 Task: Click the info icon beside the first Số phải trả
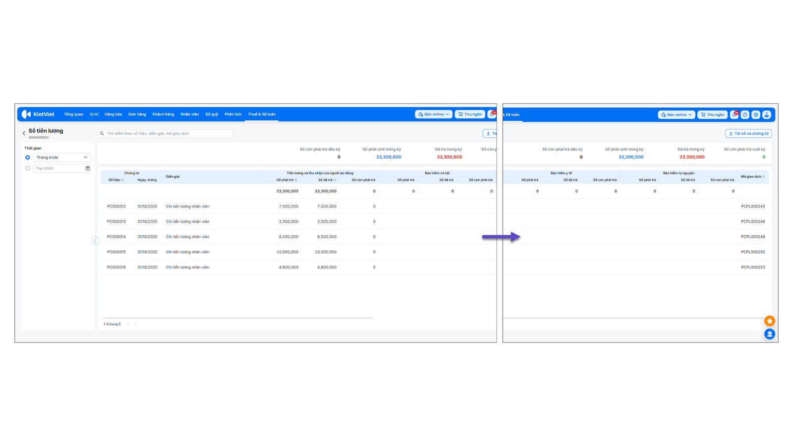pyautogui.click(x=296, y=180)
